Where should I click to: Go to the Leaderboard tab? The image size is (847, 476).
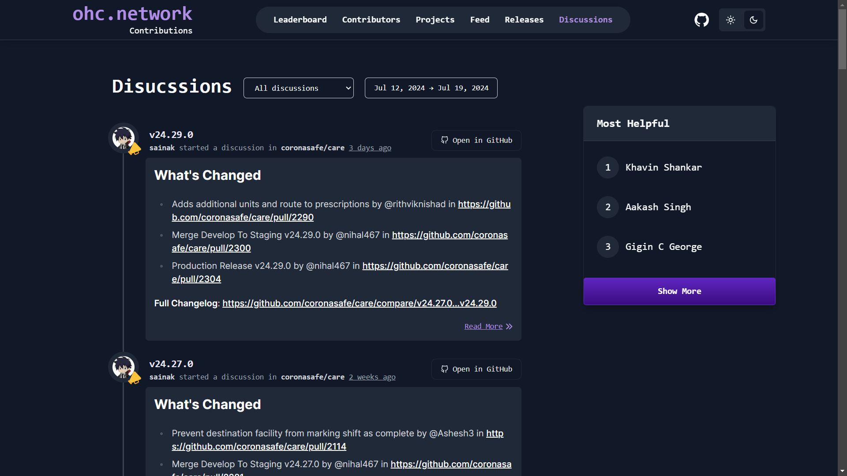[x=300, y=19]
